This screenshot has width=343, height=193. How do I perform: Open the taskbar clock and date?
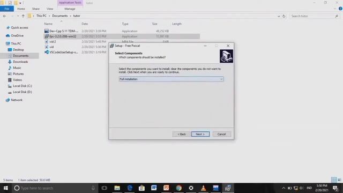322,188
